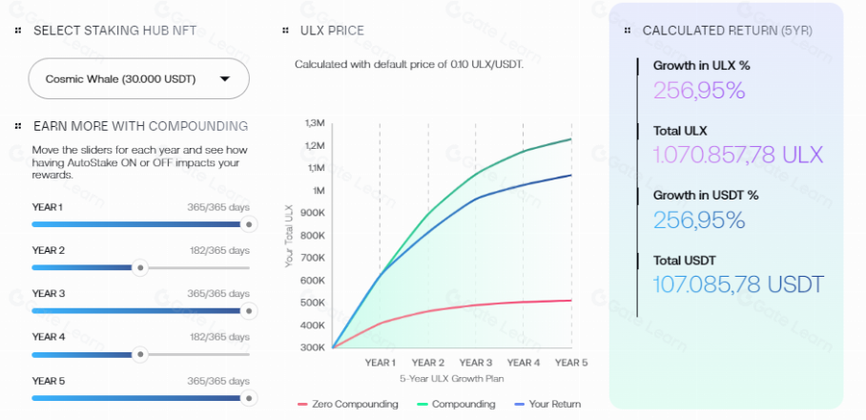Image resolution: width=866 pixels, height=420 pixels.
Task: Click grip icon beside Earn More With Compounding
Action: click(x=18, y=126)
